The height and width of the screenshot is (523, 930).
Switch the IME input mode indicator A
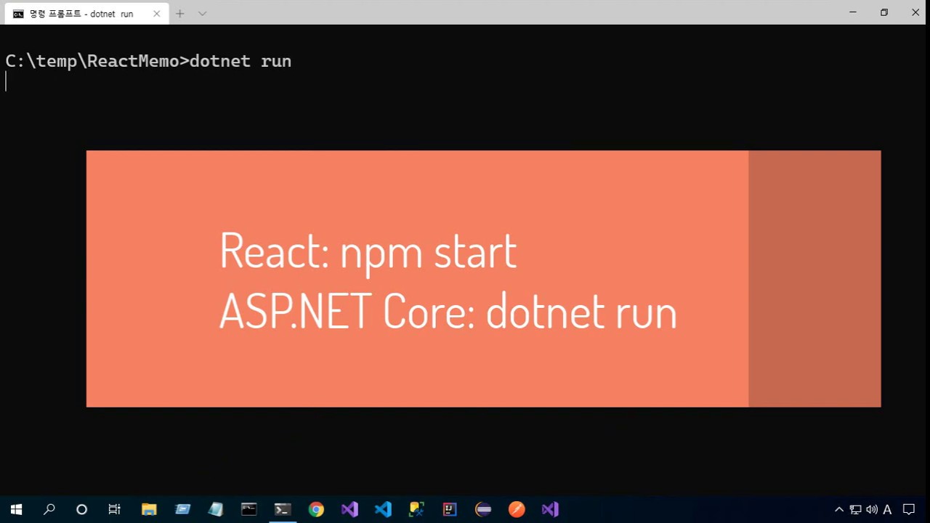click(887, 509)
